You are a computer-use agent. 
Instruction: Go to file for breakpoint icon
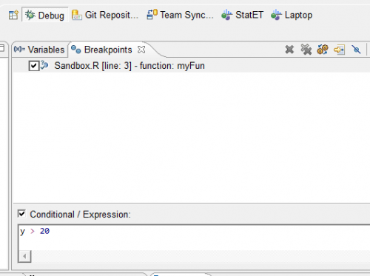(x=339, y=50)
